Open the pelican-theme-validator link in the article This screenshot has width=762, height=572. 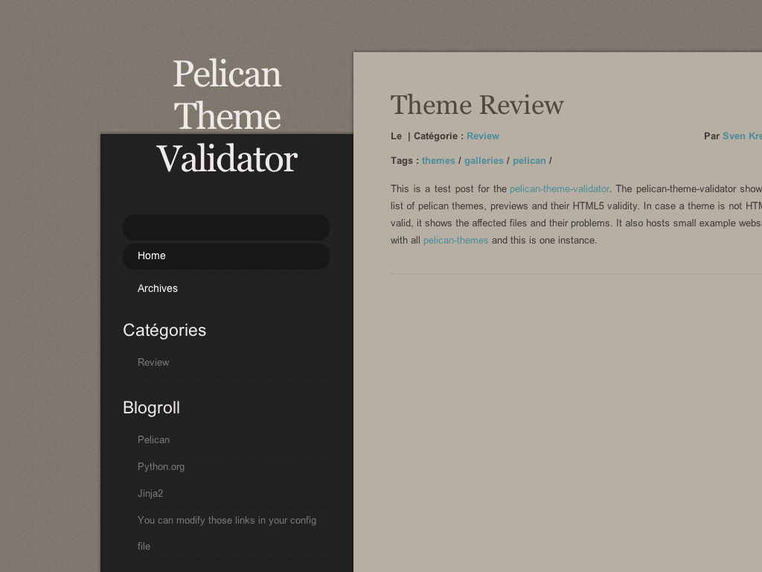pyautogui.click(x=559, y=188)
